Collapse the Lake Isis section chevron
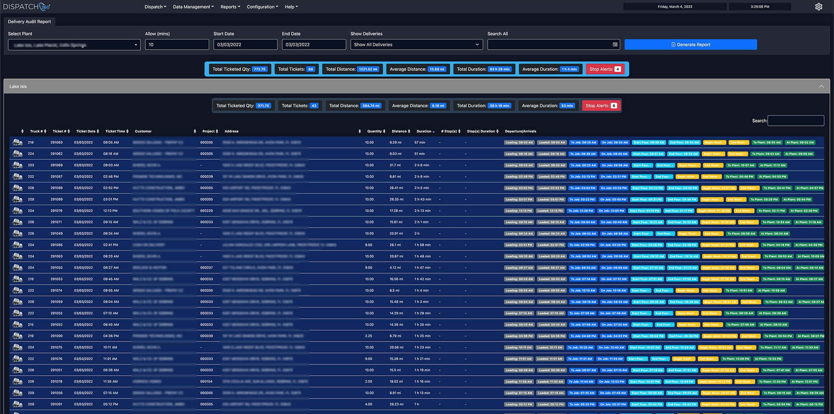Image resolution: width=834 pixels, height=414 pixels. click(x=821, y=86)
